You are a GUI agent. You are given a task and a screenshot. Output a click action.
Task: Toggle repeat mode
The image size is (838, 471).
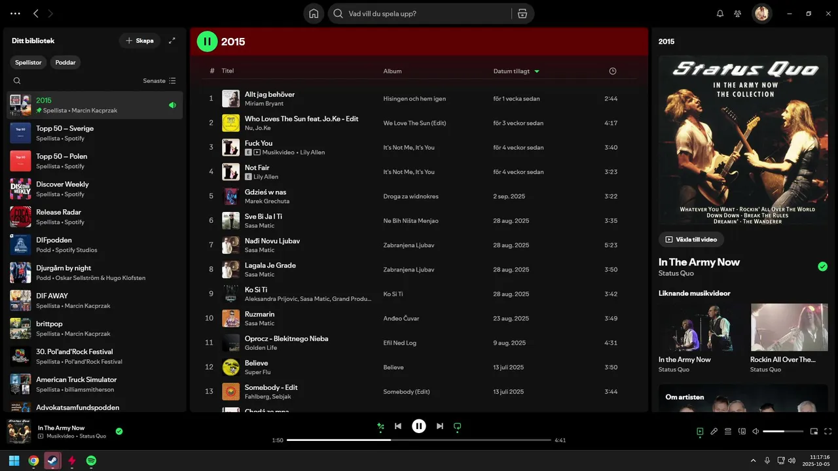[458, 427]
